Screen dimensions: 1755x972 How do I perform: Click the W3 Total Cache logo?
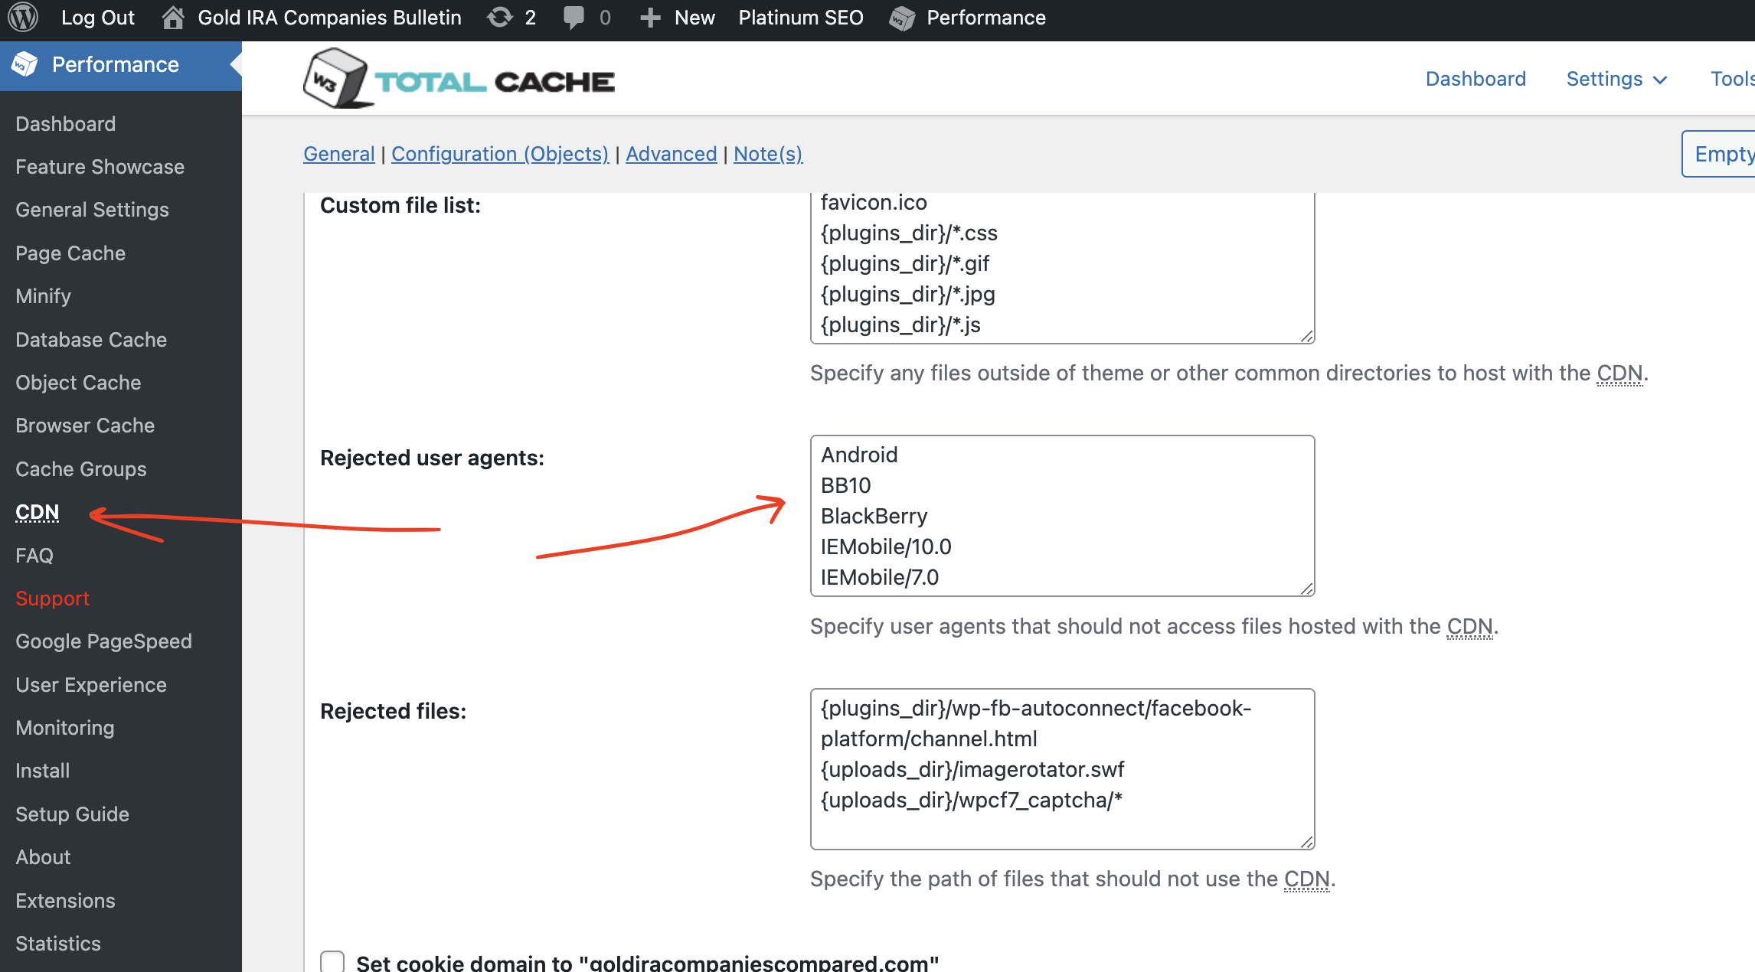459,79
